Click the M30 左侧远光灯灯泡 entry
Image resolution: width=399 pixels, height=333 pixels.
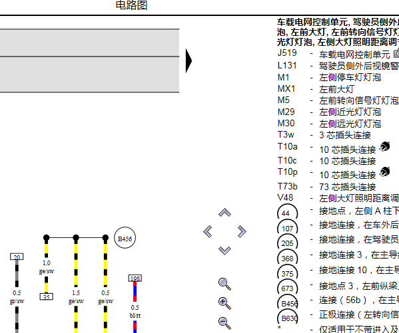329,124
